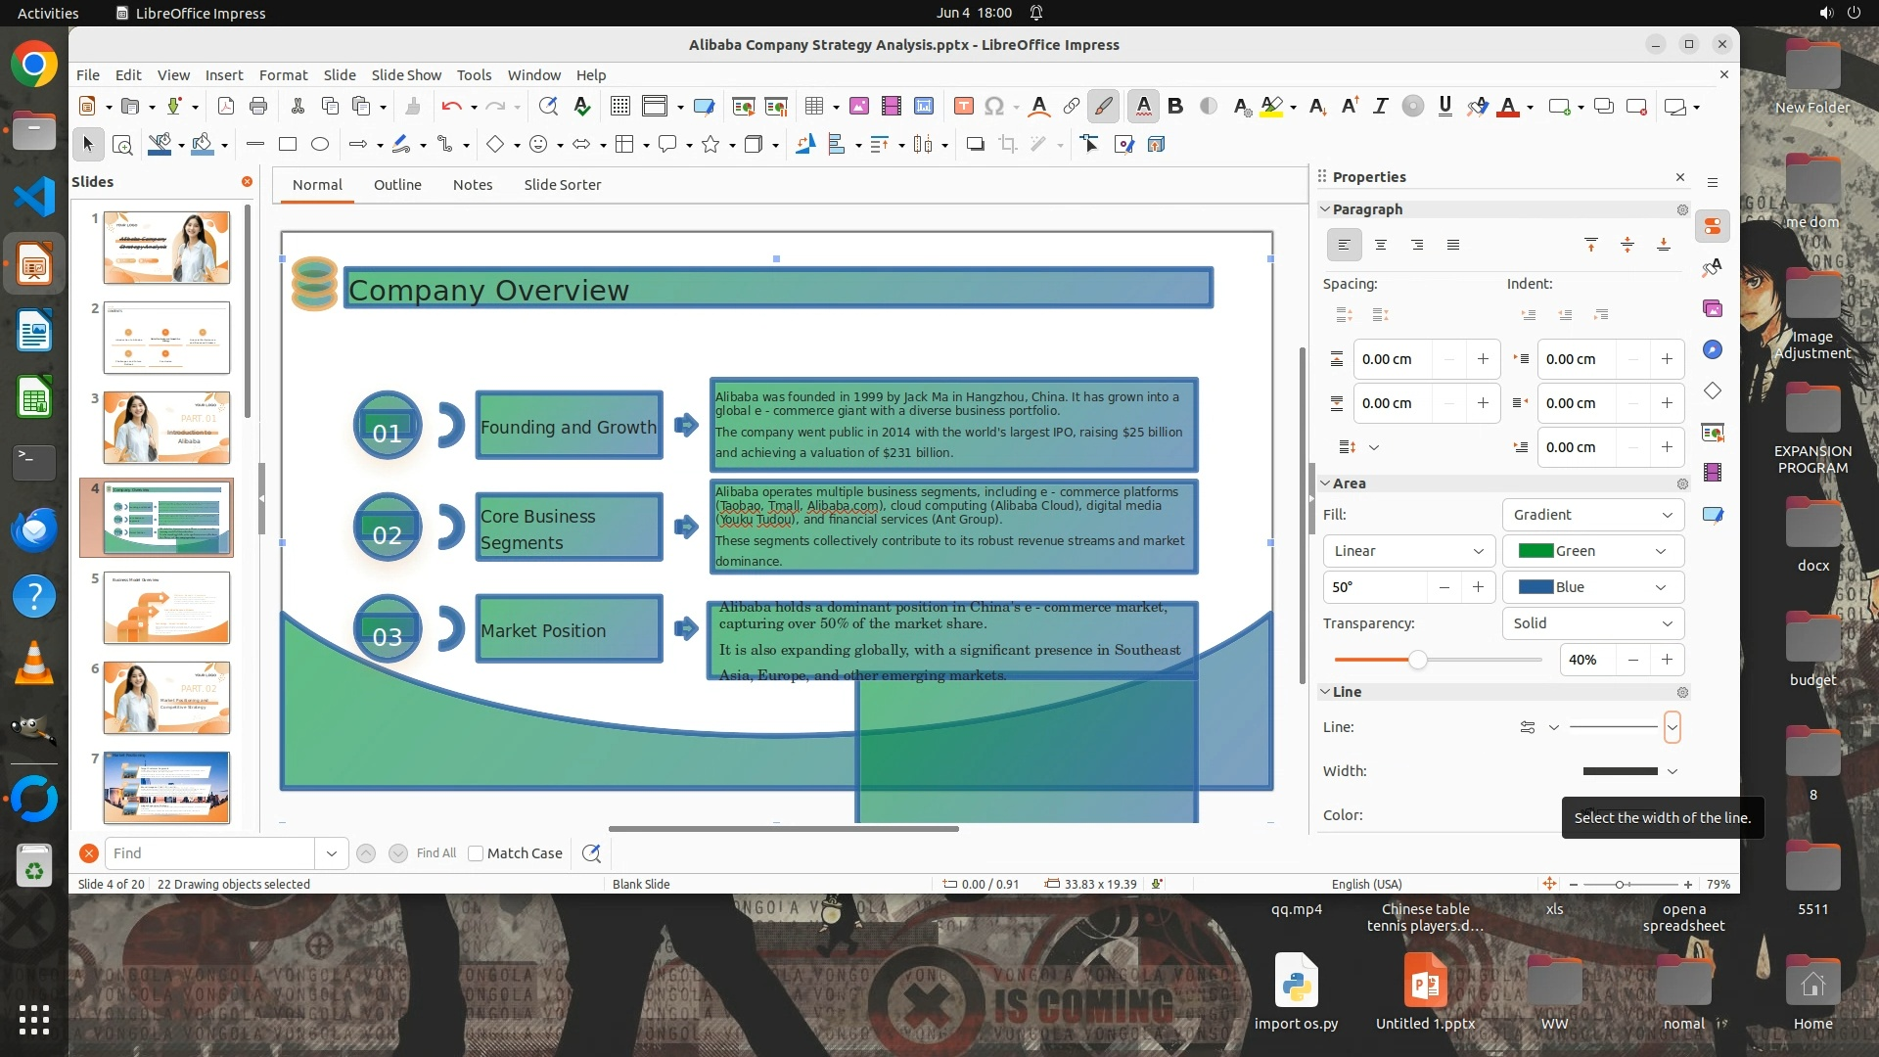Viewport: 1879px width, 1057px height.
Task: Click the Underline text icon
Action: coord(1444,107)
